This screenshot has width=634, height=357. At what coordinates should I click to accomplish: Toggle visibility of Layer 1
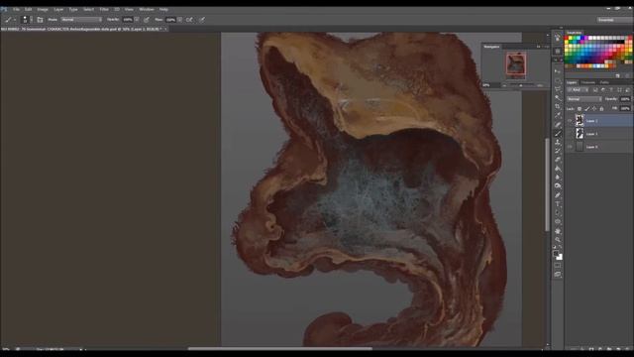coord(570,134)
